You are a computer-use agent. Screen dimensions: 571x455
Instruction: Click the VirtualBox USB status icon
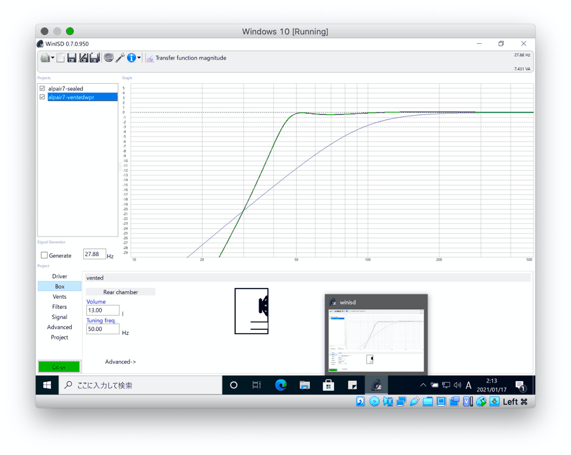coord(414,402)
